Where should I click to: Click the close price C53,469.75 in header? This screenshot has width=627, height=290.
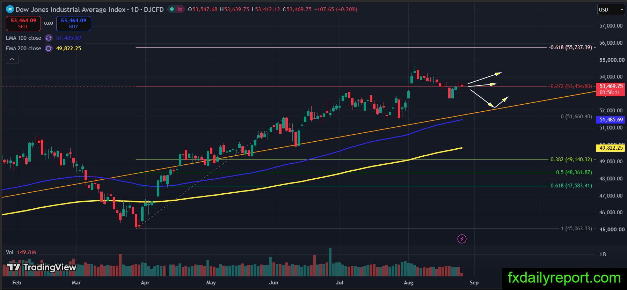[x=297, y=9]
